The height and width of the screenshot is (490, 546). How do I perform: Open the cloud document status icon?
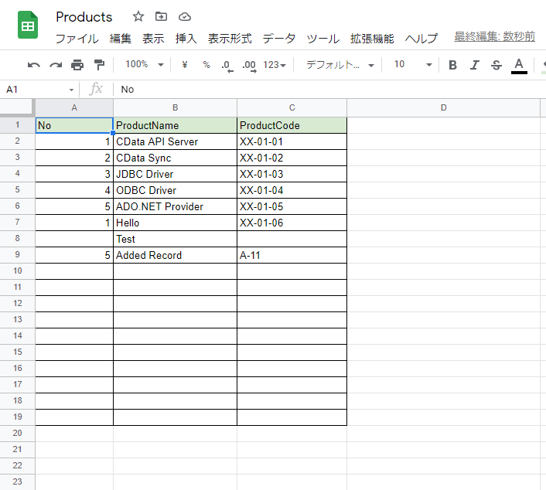click(185, 17)
